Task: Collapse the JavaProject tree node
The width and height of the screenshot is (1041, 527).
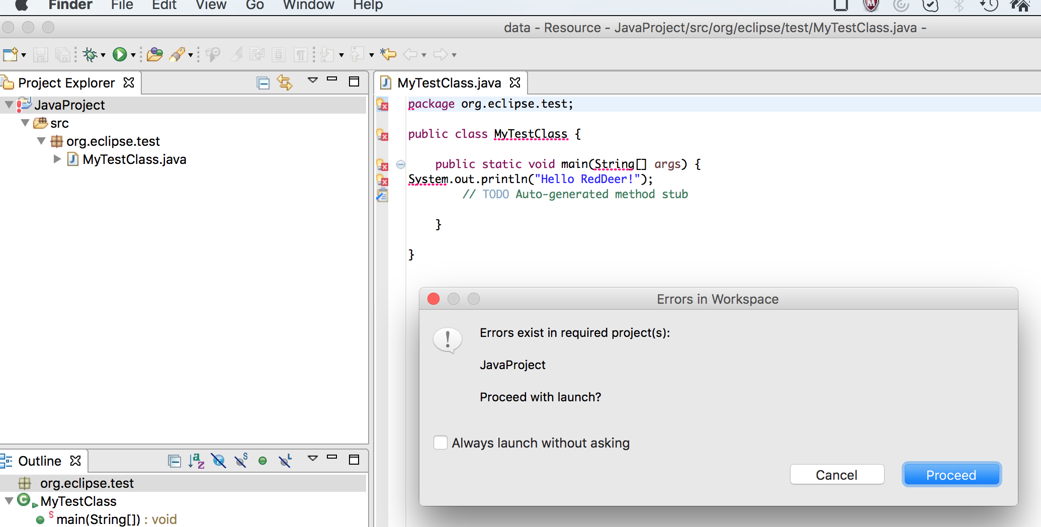Action: [9, 105]
